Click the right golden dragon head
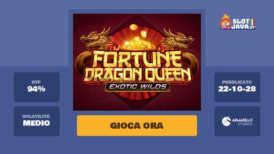 179,39
